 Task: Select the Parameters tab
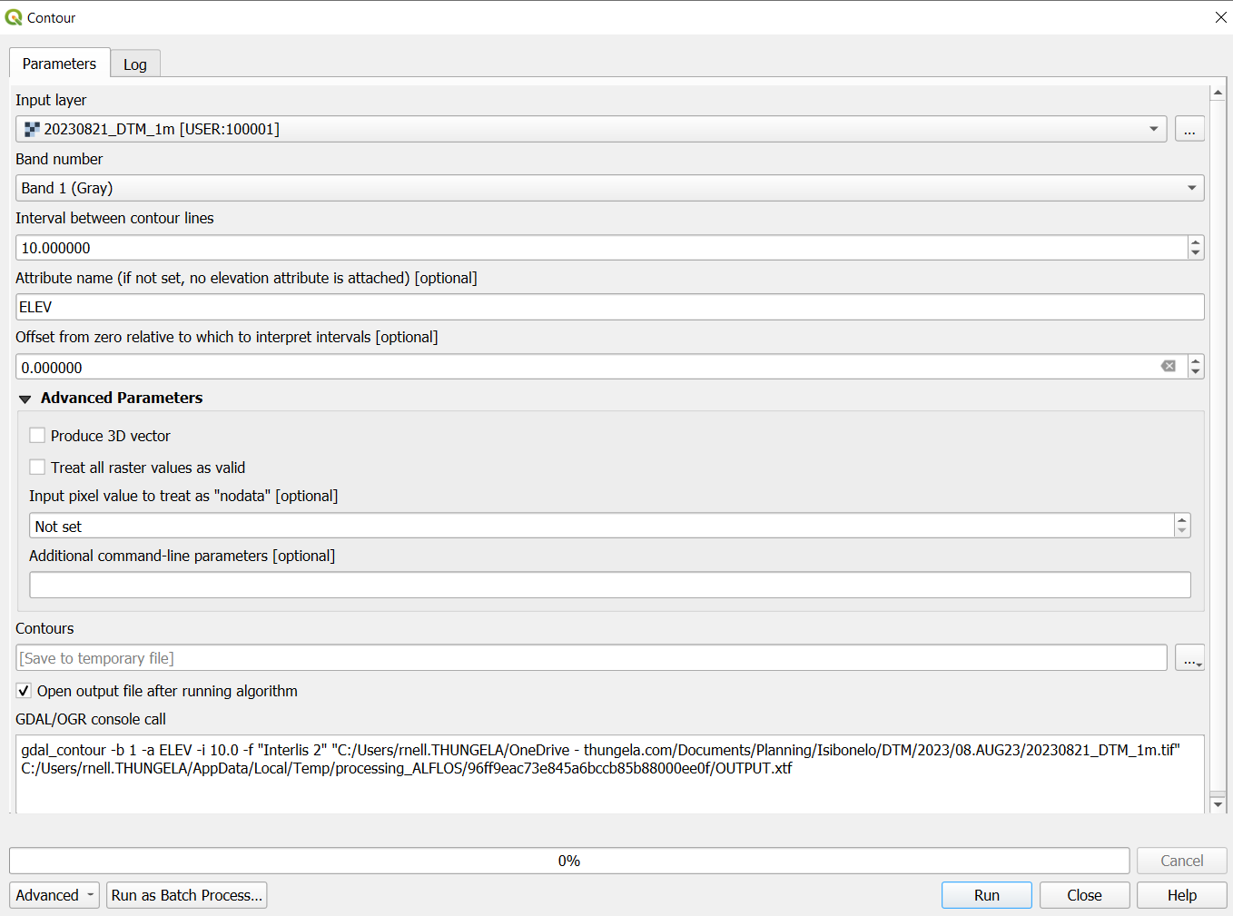(59, 64)
